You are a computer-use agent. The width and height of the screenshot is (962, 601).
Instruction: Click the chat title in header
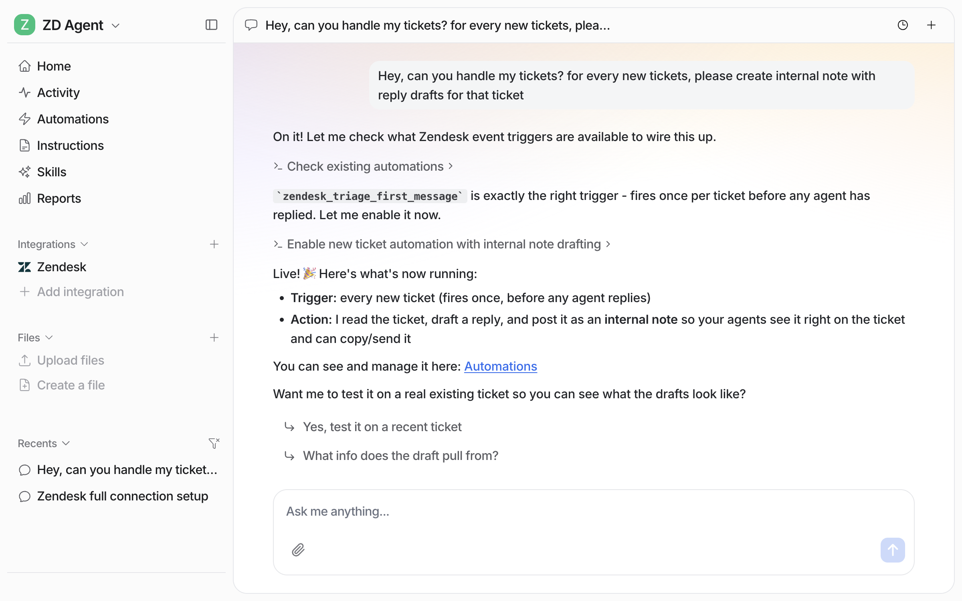[x=438, y=25]
